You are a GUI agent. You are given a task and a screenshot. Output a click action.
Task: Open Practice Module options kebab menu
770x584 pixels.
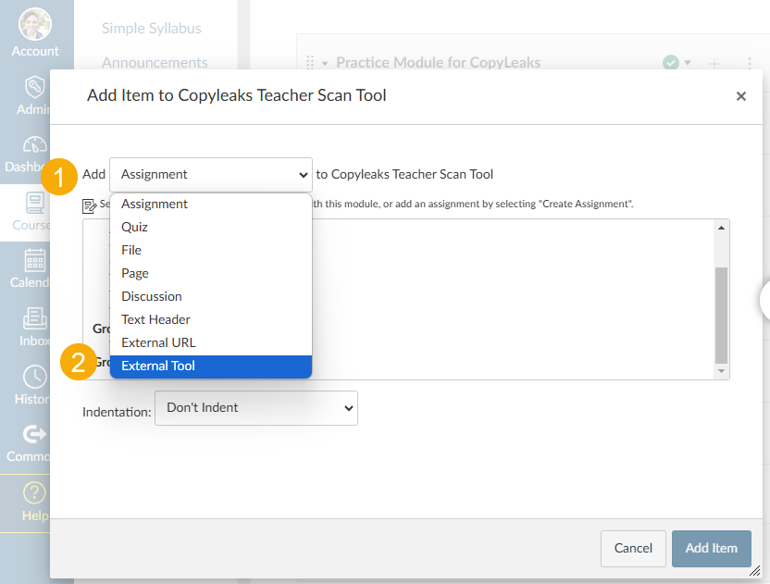749,63
